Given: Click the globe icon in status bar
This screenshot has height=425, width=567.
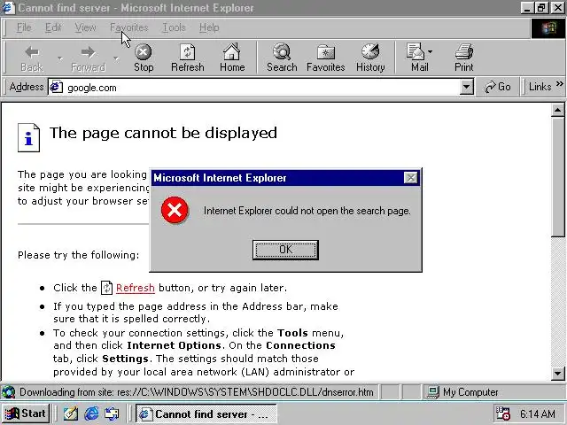Looking at the screenshot, I should coord(8,392).
